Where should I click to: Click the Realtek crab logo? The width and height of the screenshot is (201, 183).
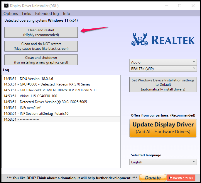[x=139, y=40]
